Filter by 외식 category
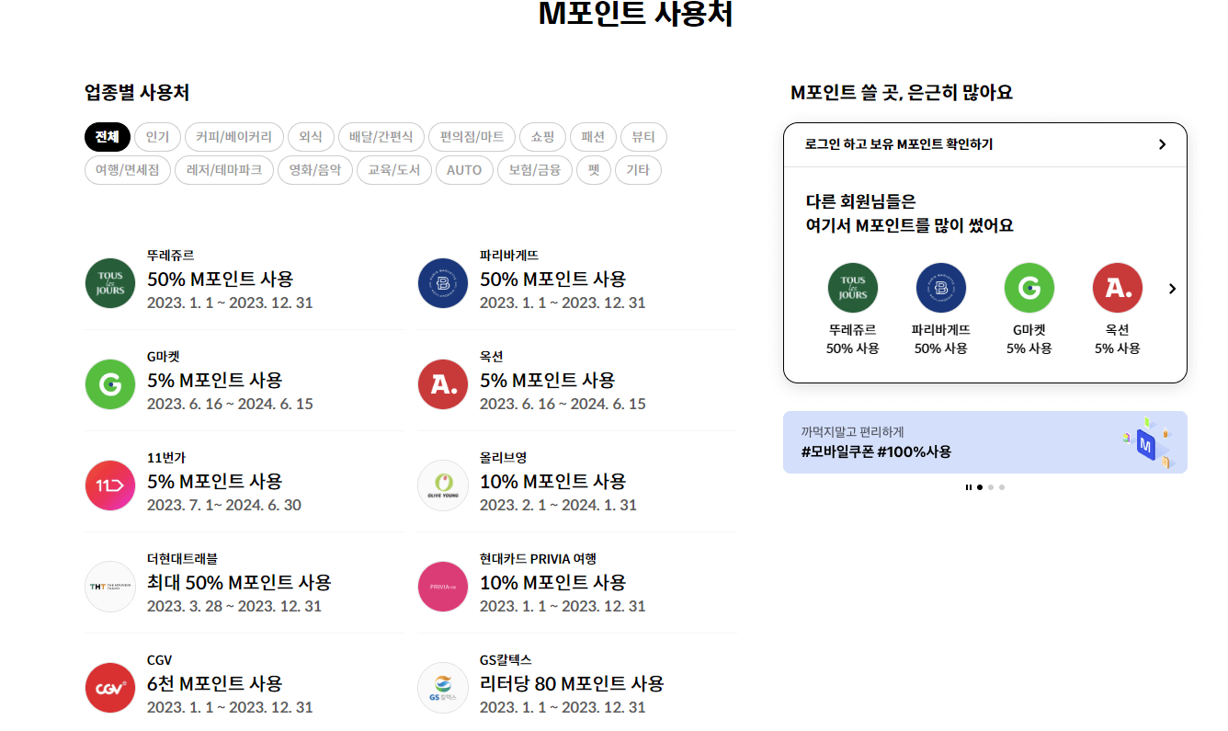Viewport: 1228px width, 731px height. pos(312,137)
